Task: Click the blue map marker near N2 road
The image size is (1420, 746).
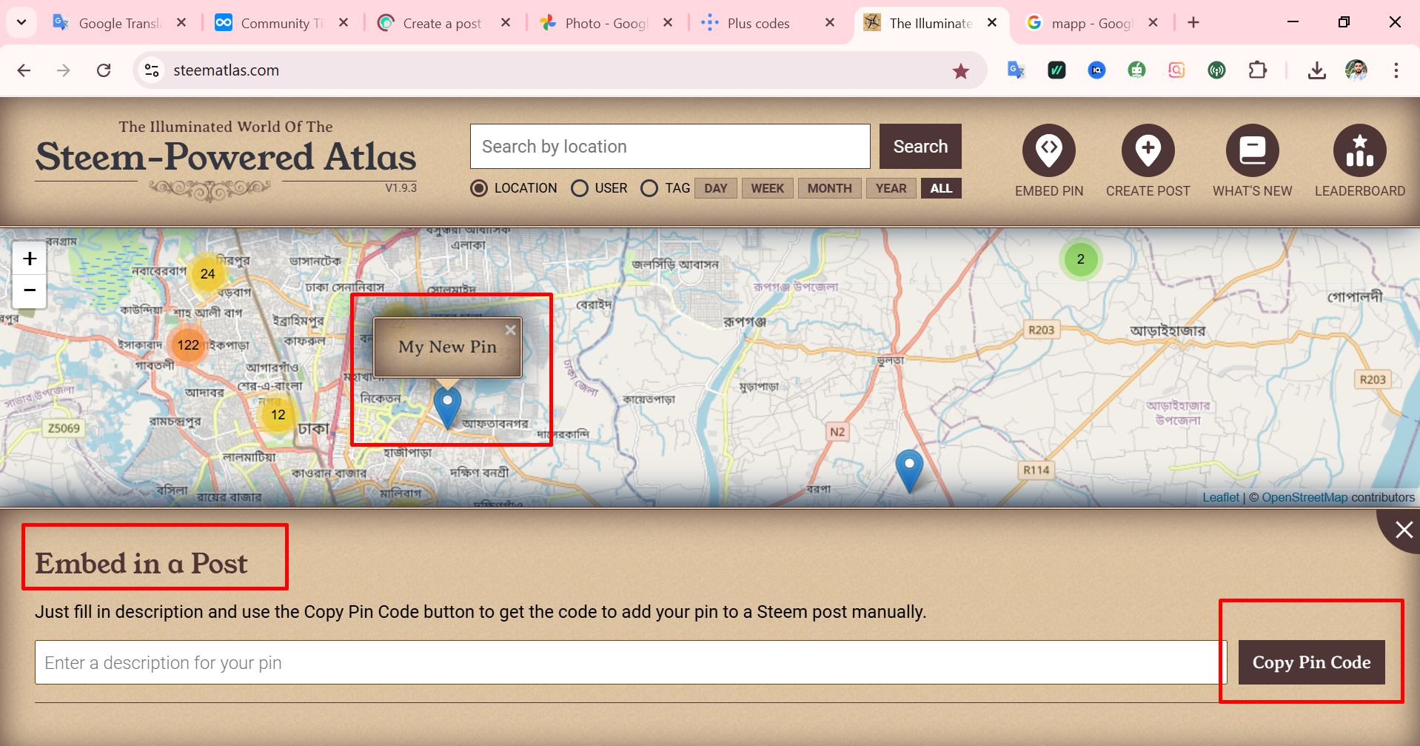Action: pyautogui.click(x=909, y=470)
